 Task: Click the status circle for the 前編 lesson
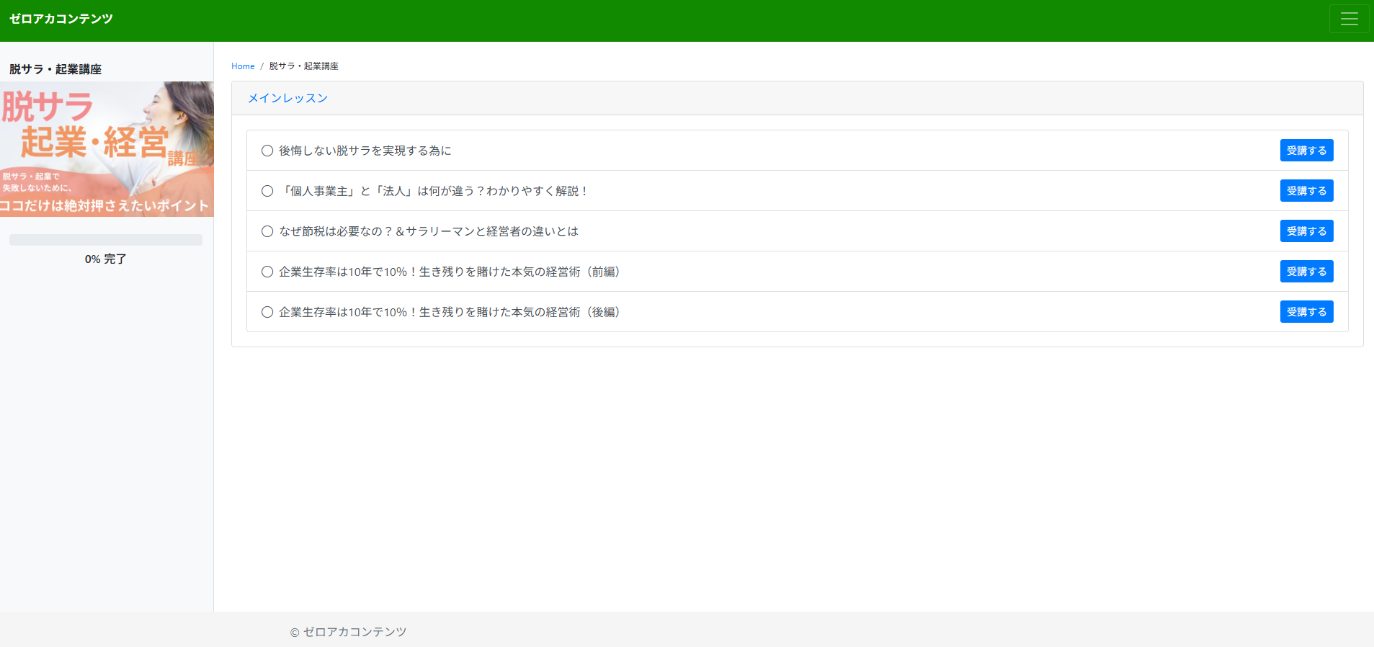267,272
